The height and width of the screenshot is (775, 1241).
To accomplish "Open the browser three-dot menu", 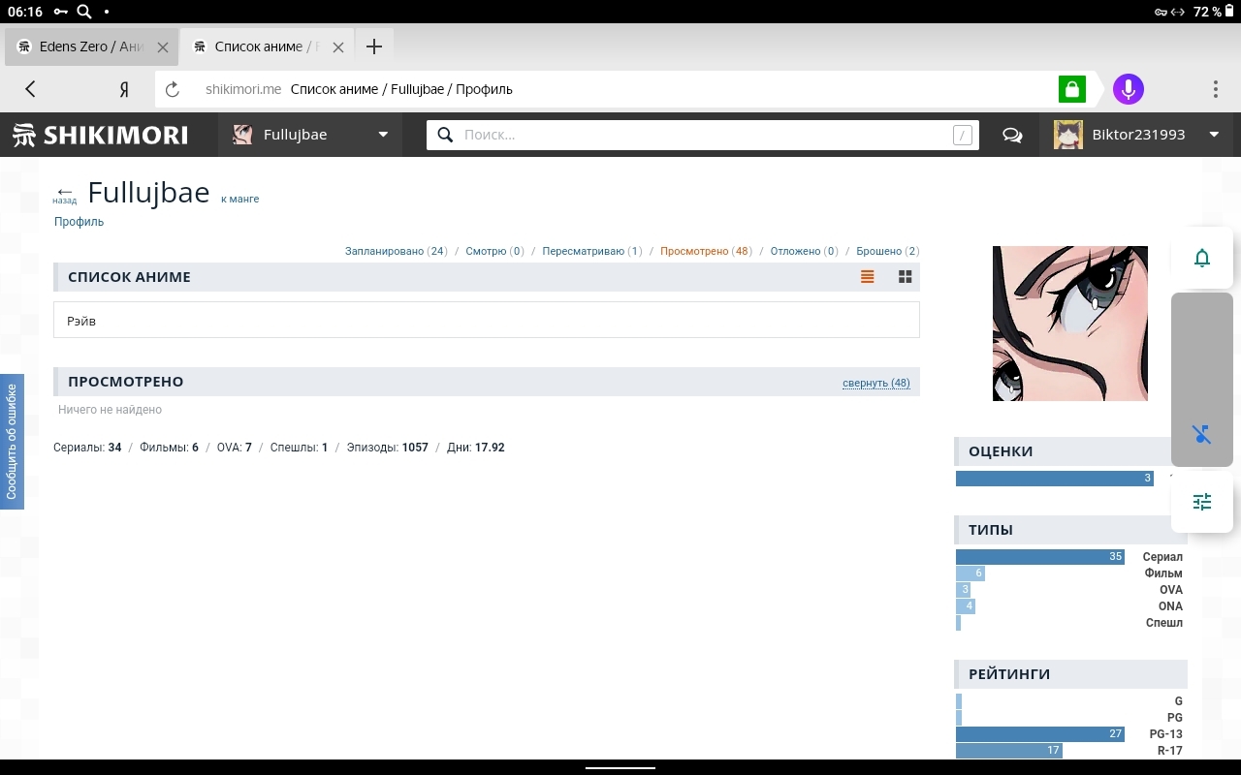I will pyautogui.click(x=1215, y=89).
